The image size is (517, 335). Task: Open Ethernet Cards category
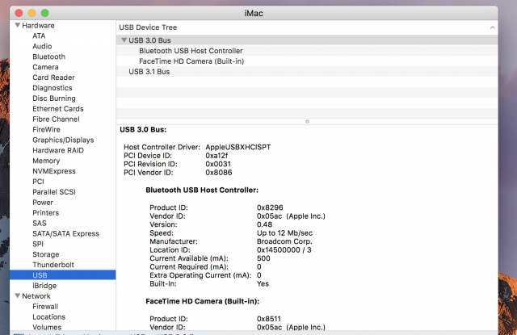57,109
